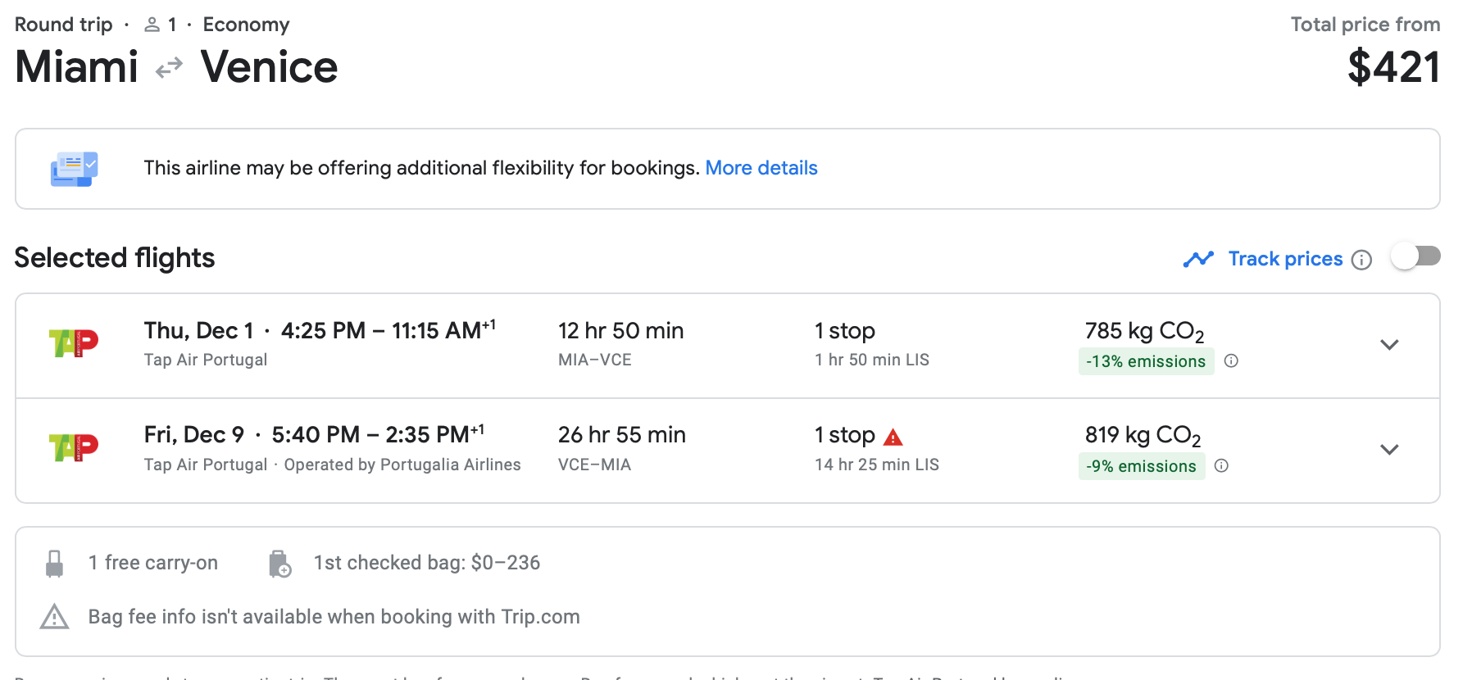This screenshot has width=1472, height=680.
Task: Click 'Fri, Dec 9 · 5:40 PM – 2:35 PM' text
Action: point(314,434)
